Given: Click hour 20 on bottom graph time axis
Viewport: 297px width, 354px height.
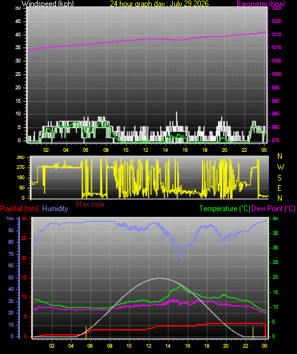Looking at the screenshot, I should coord(226,346).
